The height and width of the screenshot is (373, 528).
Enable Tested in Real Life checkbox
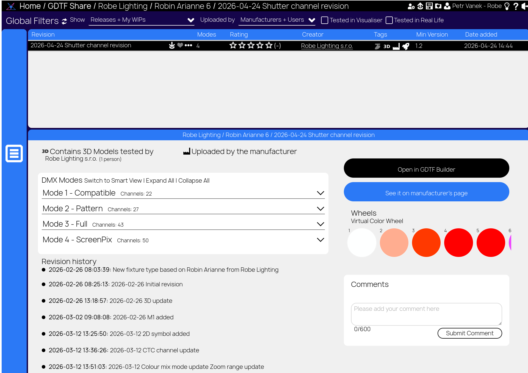(389, 20)
